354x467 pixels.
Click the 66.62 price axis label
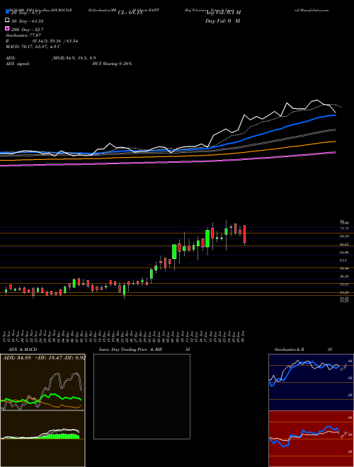[x=345, y=244]
